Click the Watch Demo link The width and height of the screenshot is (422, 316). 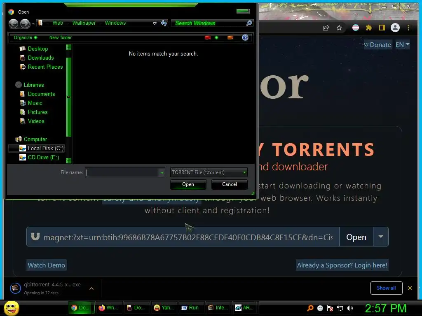coord(46,265)
